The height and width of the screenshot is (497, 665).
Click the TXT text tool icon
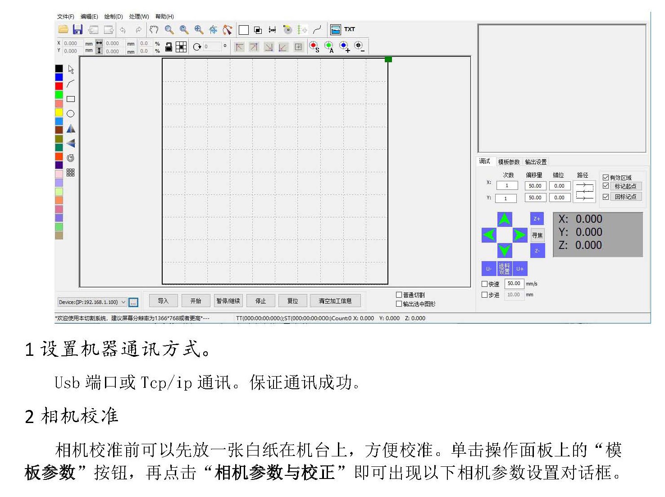coord(350,29)
